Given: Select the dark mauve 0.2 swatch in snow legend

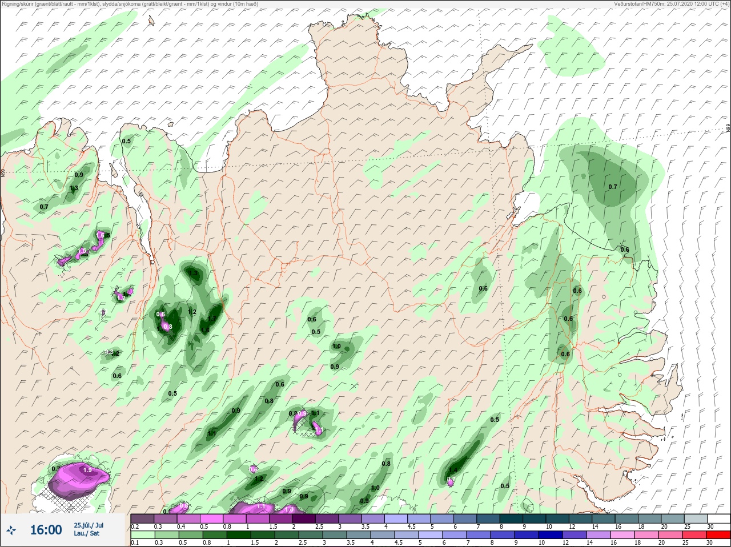Looking at the screenshot, I should point(142,518).
